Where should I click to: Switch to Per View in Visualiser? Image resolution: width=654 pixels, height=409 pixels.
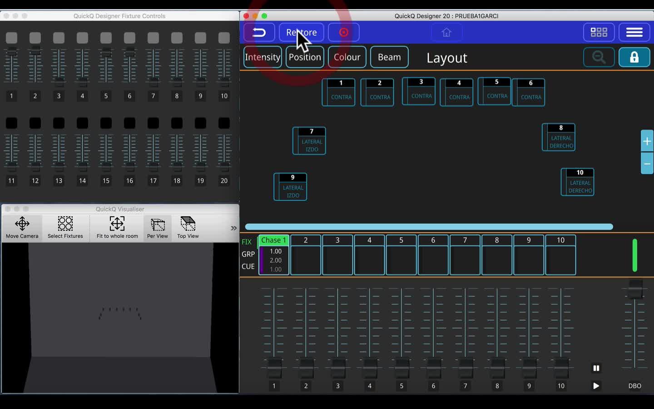tap(158, 228)
